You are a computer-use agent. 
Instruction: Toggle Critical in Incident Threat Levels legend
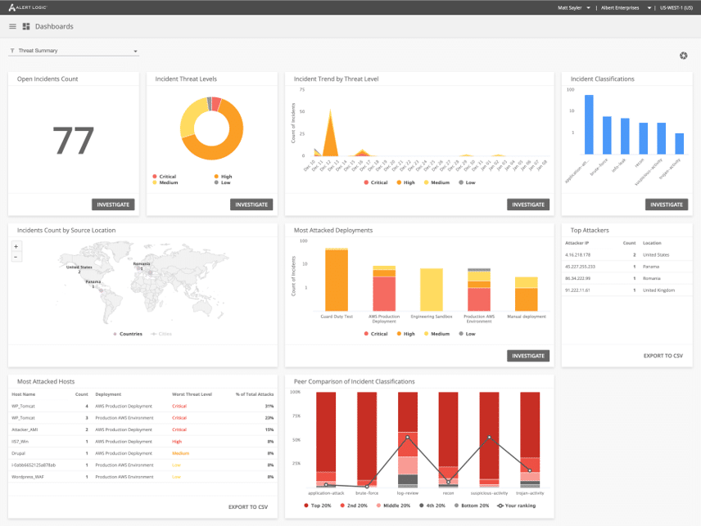(x=165, y=177)
